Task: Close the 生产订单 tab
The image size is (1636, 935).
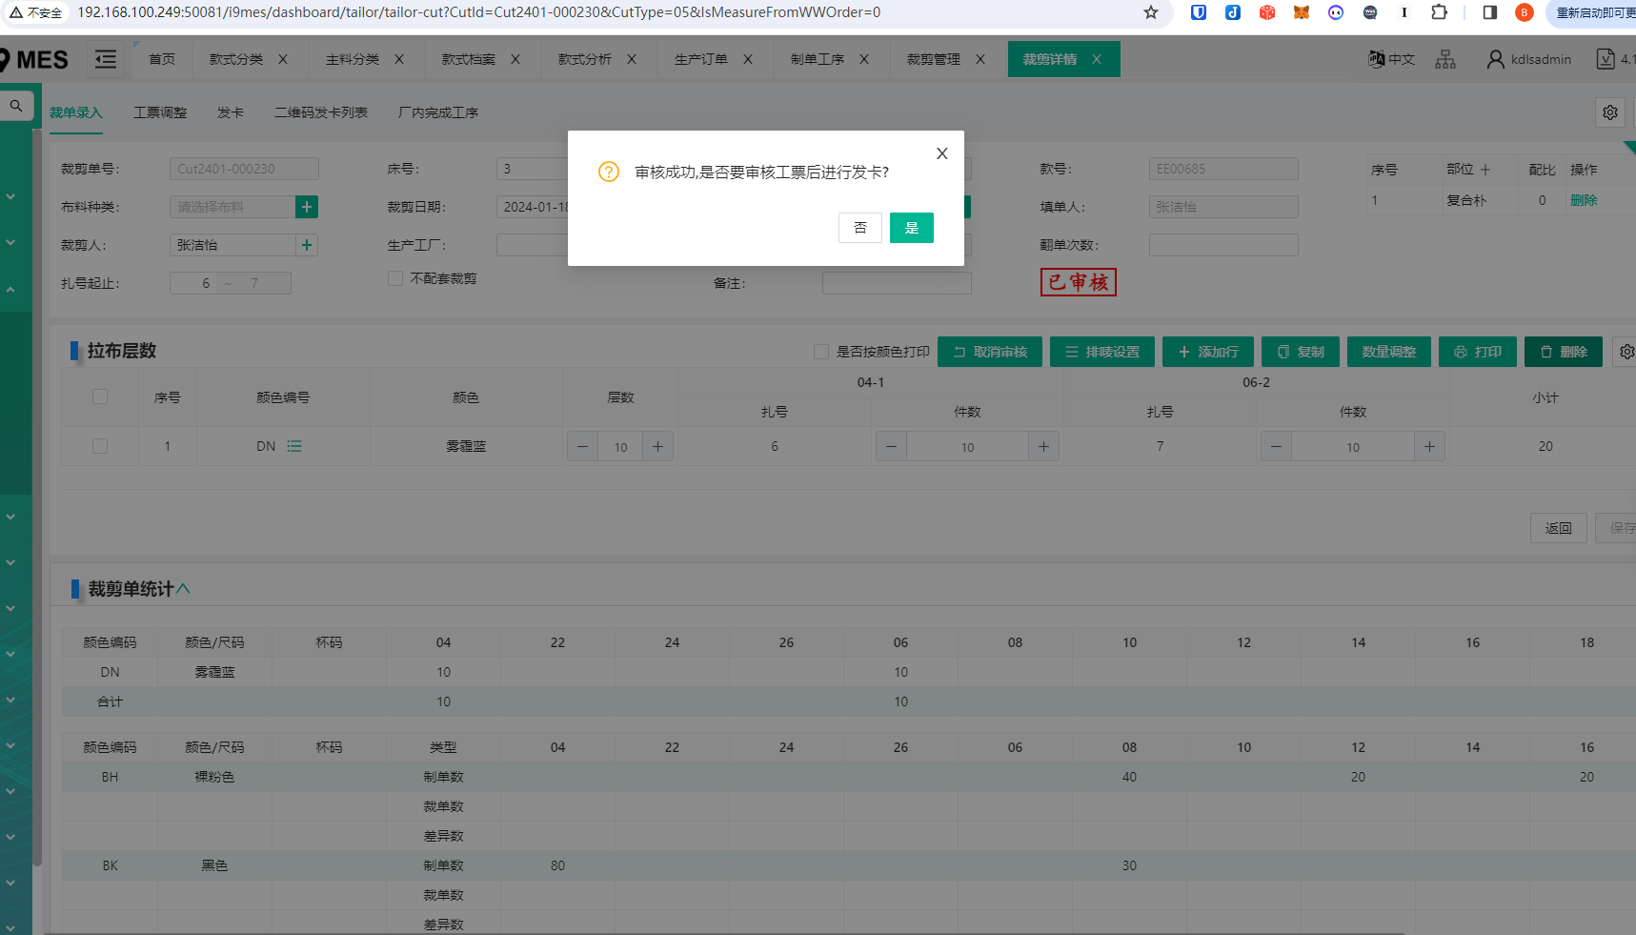Action: pyautogui.click(x=748, y=59)
